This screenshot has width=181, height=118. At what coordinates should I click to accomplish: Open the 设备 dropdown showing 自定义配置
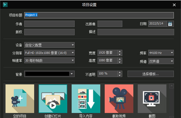tap(49, 45)
